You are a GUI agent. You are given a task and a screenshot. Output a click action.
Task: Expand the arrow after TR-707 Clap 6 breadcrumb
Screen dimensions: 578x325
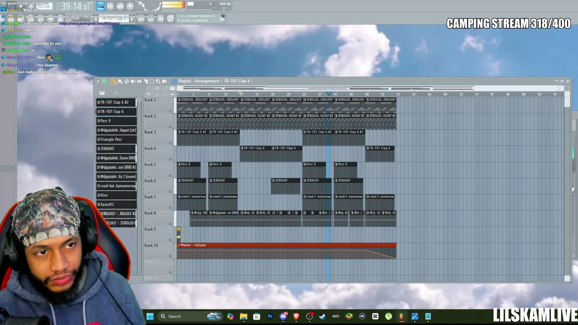point(252,81)
